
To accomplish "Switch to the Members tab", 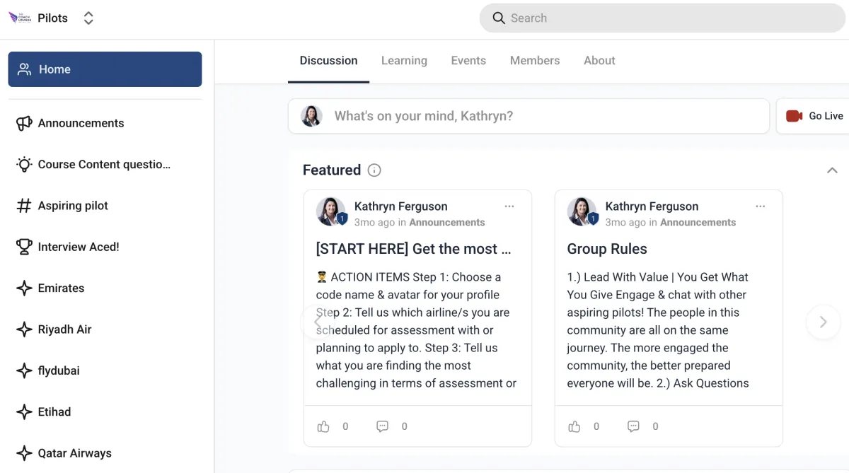I will tap(535, 61).
